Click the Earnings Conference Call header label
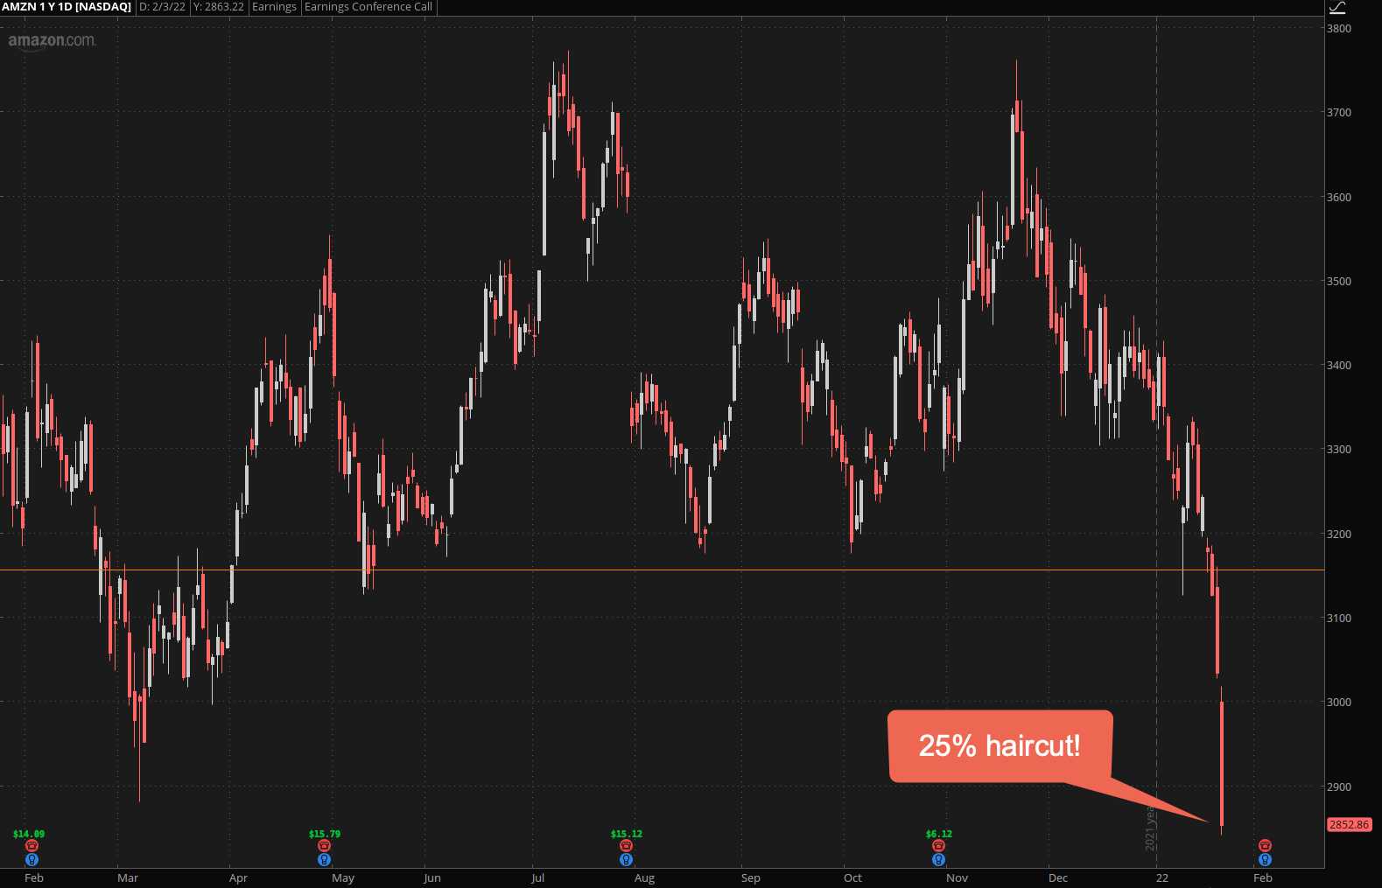Viewport: 1382px width, 888px height. [368, 7]
